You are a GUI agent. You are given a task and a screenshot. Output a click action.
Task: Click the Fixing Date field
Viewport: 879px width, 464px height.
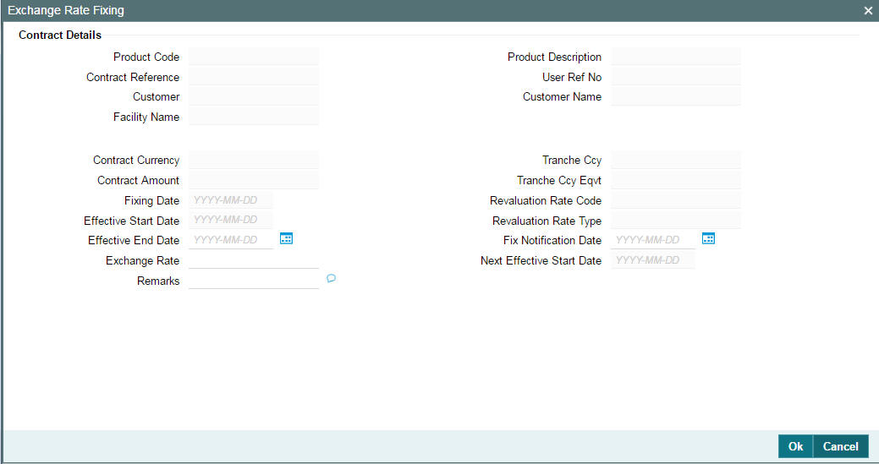point(231,200)
